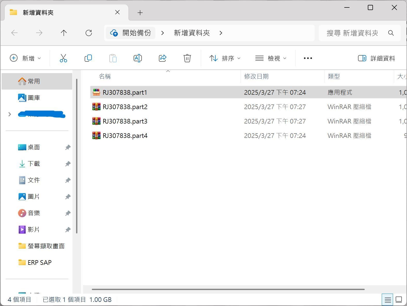The width and height of the screenshot is (407, 306).
Task: Select the RJ307838.part3 file
Action: (x=125, y=121)
